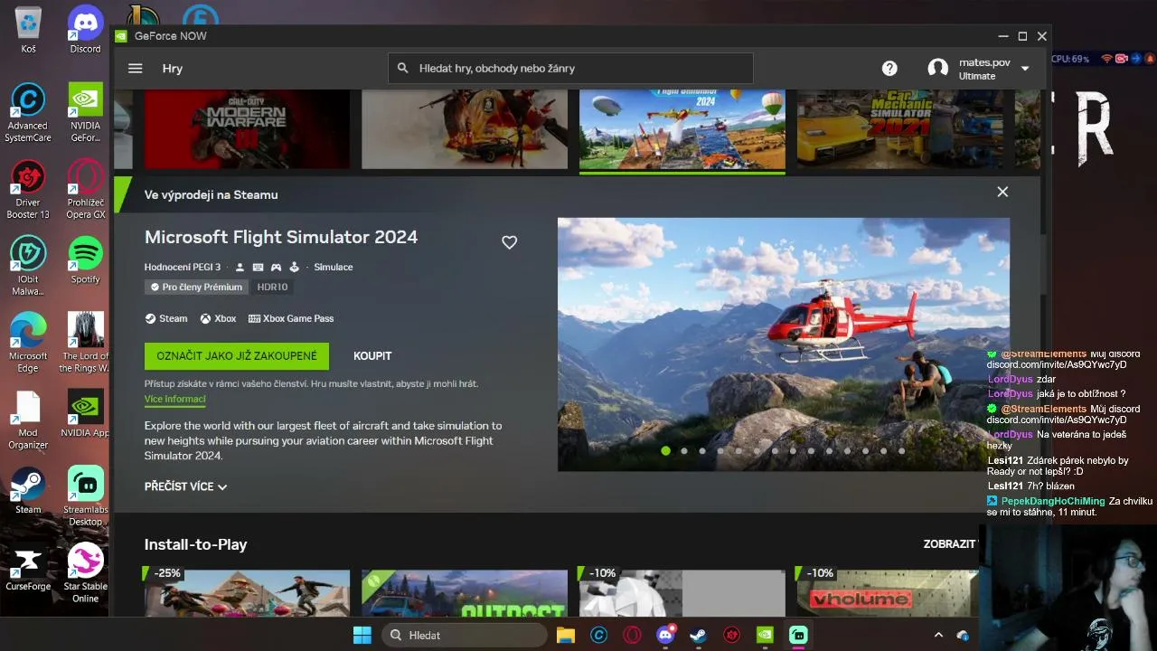Open The Lord of the Rings shortcut
Screen dimensions: 1157x651
pyautogui.click(x=86, y=343)
